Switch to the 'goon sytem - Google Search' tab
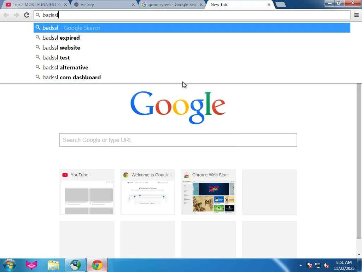This screenshot has width=362, height=272. pyautogui.click(x=172, y=5)
